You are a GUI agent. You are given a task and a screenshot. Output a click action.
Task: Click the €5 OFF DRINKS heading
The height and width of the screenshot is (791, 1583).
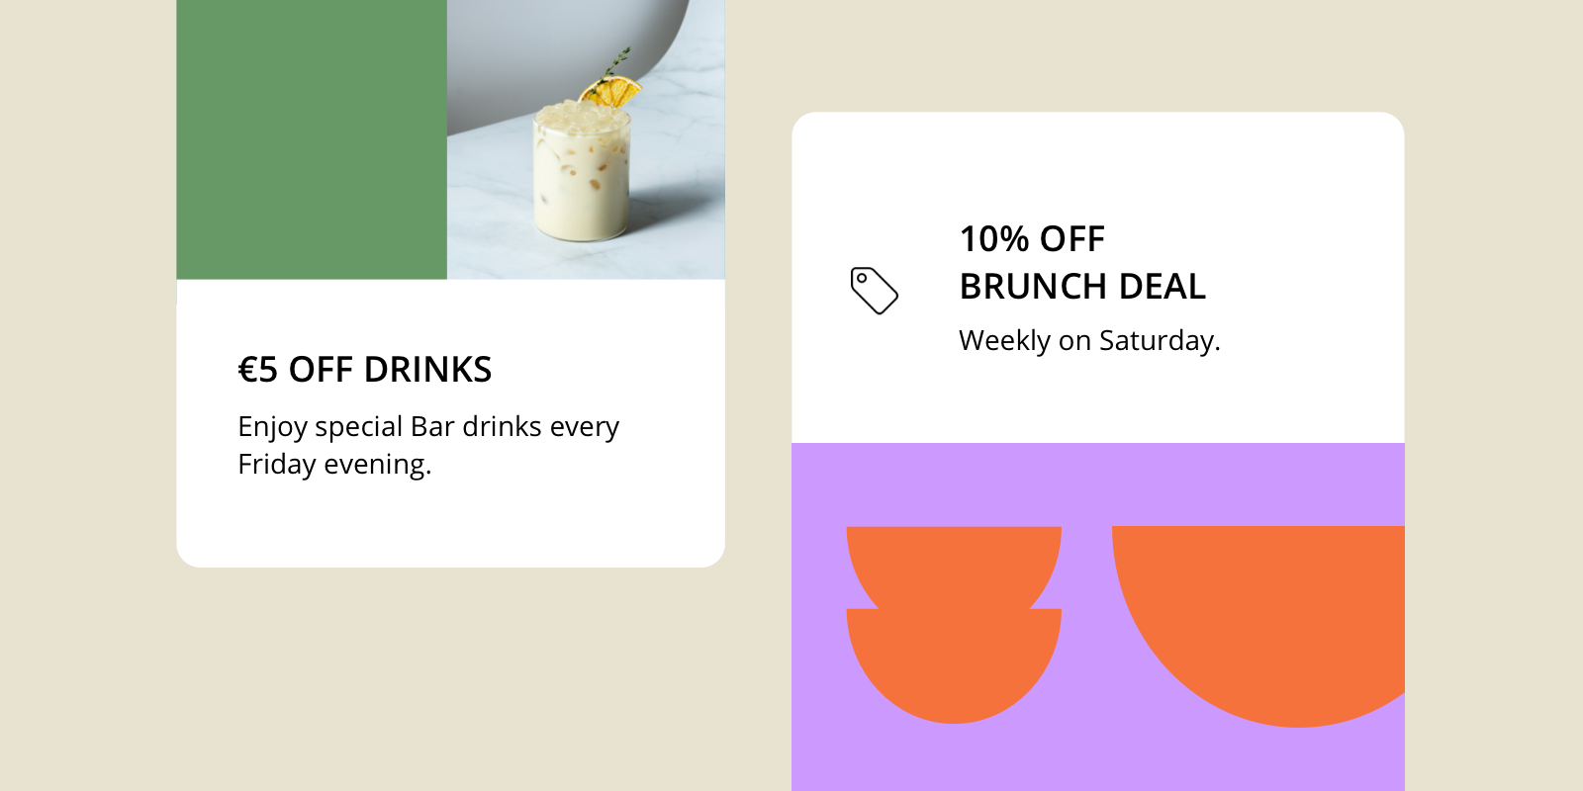tap(365, 370)
